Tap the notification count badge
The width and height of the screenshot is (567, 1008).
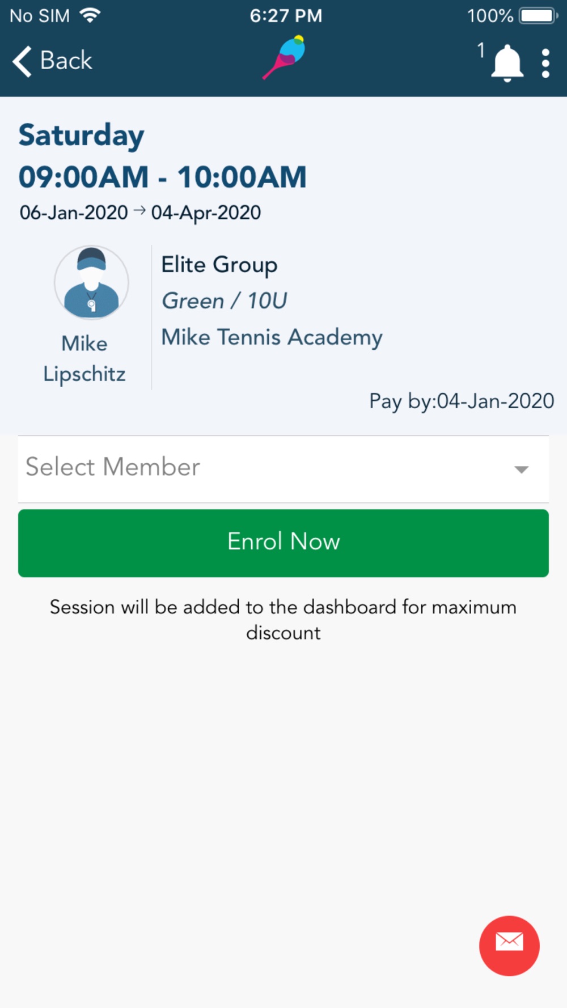click(x=481, y=50)
